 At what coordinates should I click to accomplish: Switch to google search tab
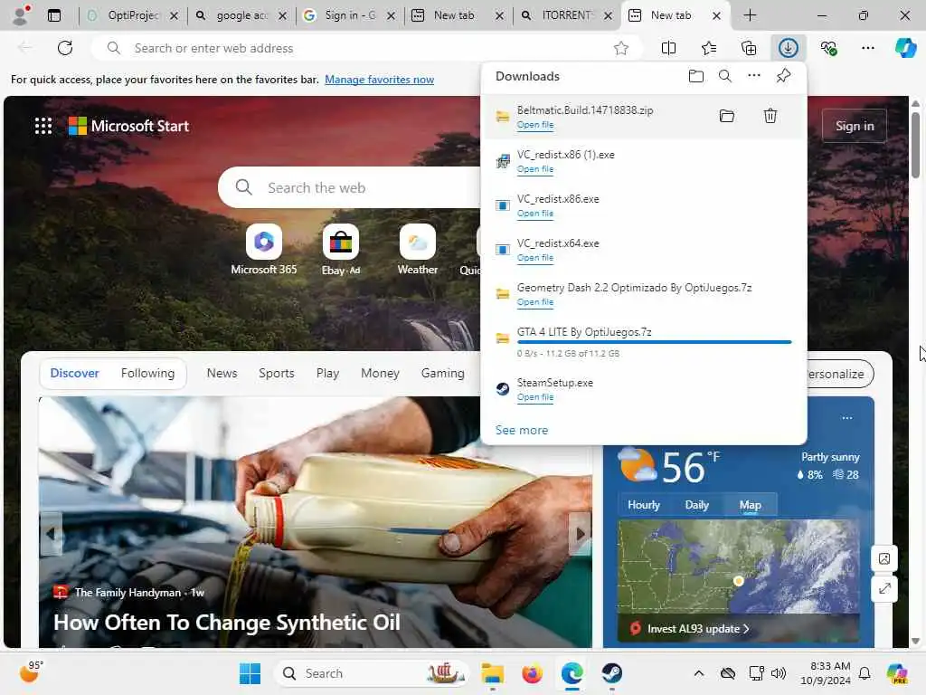click(241, 15)
